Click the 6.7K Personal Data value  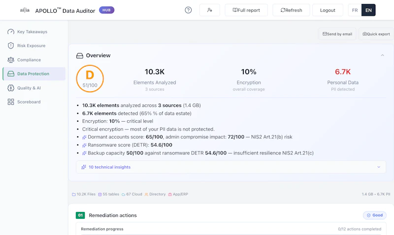pos(343,72)
